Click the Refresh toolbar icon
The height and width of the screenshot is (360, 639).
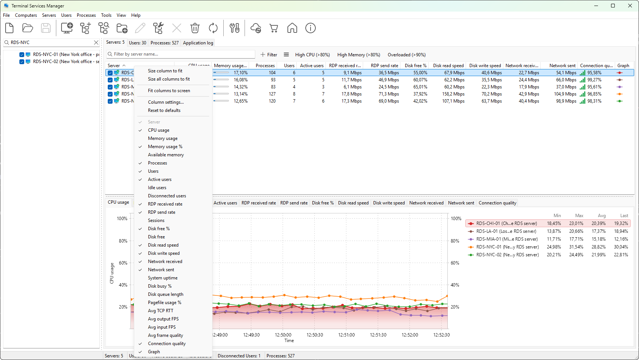coord(213,28)
